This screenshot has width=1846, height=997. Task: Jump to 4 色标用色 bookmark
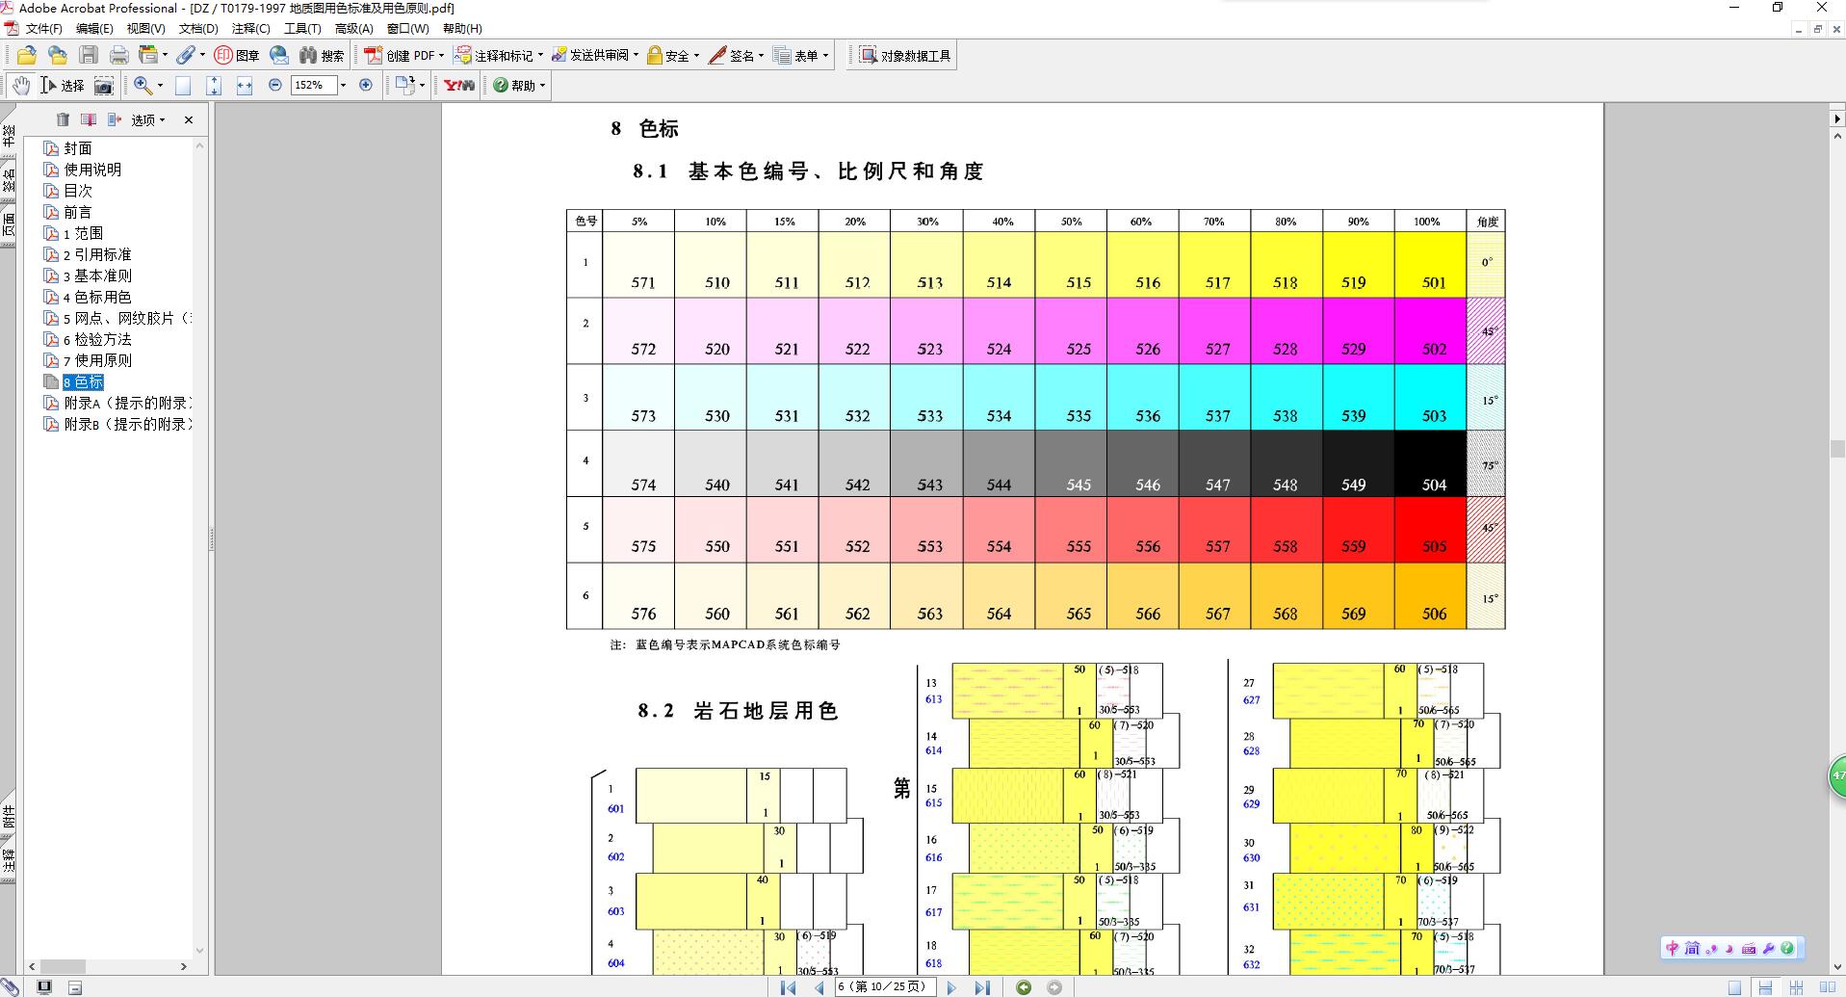pos(97,297)
